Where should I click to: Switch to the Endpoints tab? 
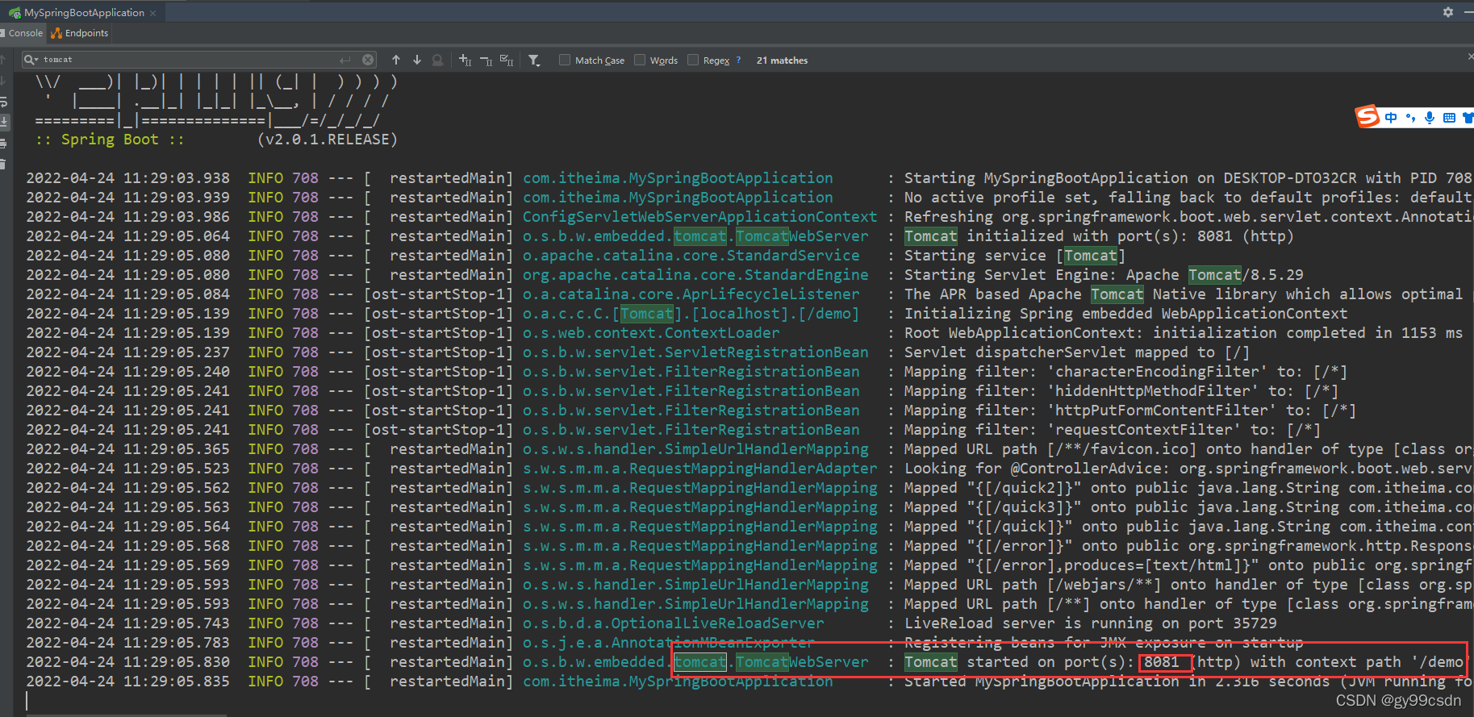click(80, 33)
